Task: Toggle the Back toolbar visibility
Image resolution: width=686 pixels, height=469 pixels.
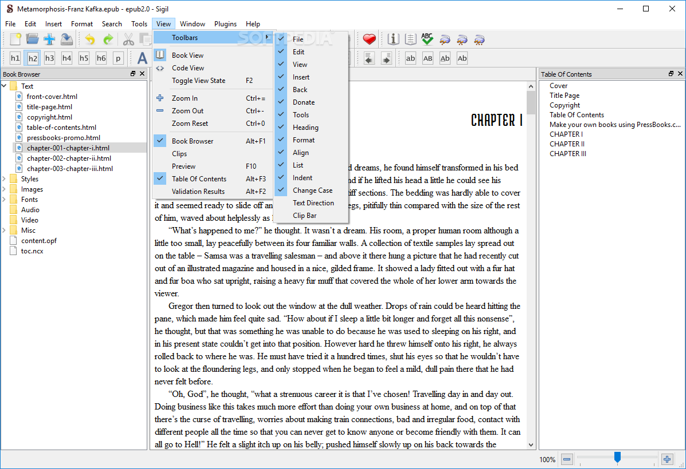Action: pos(312,90)
